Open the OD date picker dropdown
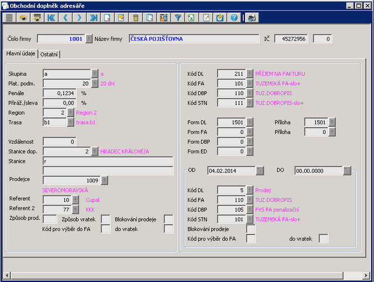 pyautogui.click(x=260, y=171)
